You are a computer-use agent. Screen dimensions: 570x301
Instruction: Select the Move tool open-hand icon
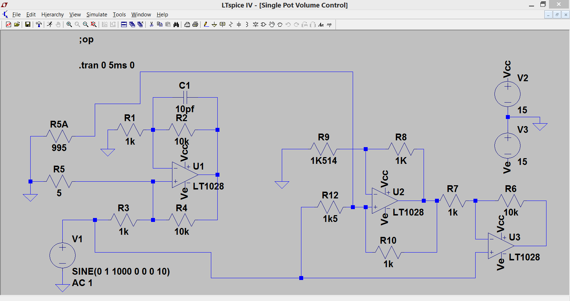point(272,25)
